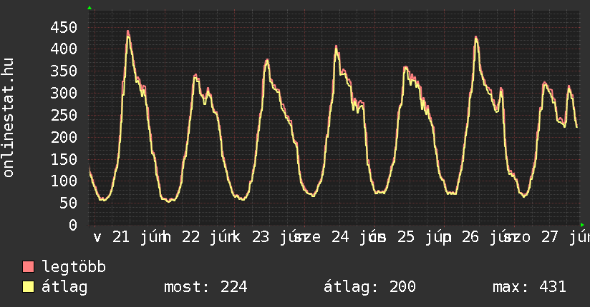
Task: Click the vertical onlinestat.hu axis title
Action: [8, 117]
